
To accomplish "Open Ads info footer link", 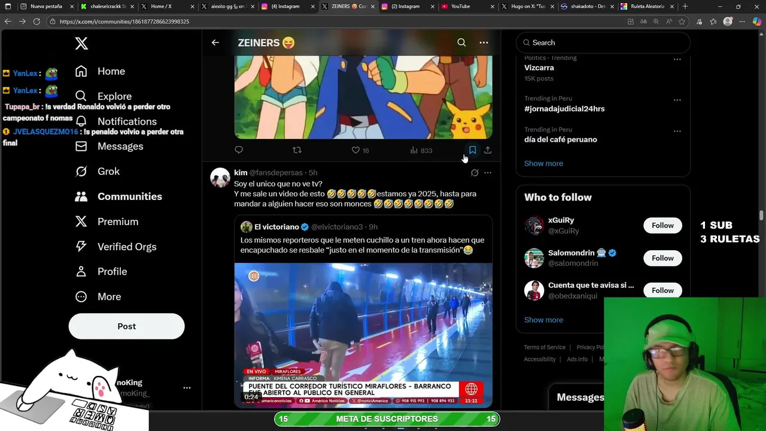I will 577,359.
